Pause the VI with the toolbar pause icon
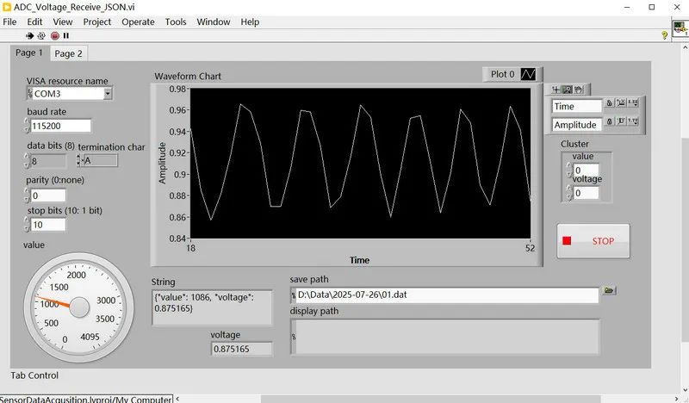 pyautogui.click(x=66, y=35)
